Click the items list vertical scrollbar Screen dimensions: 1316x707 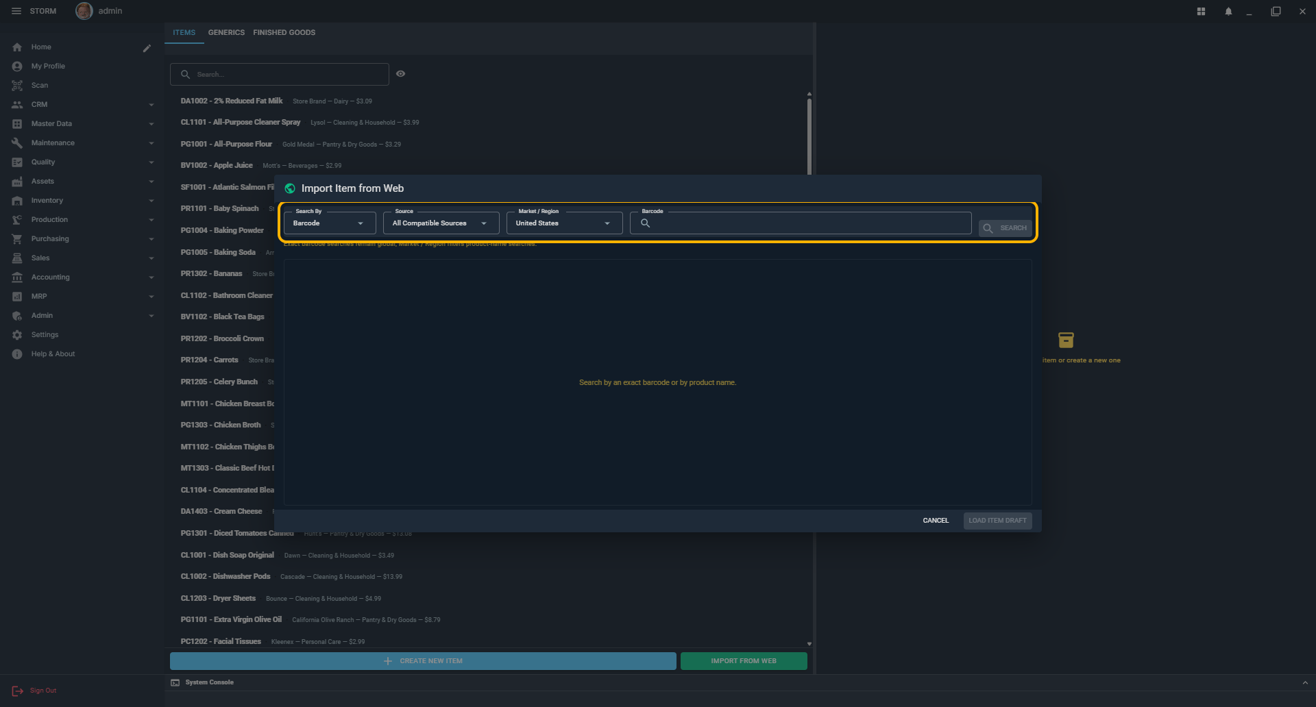[x=809, y=137]
